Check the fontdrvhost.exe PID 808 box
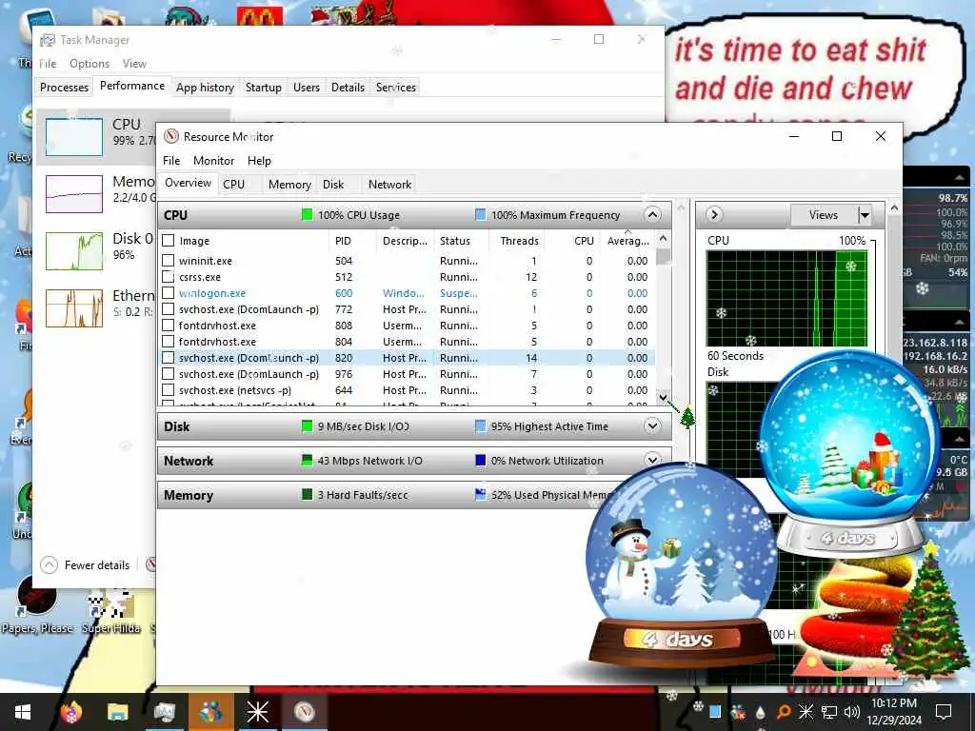Viewport: 975px width, 731px height. (168, 326)
